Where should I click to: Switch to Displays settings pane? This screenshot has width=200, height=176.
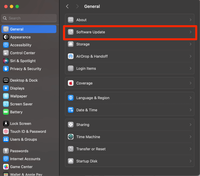point(17,88)
